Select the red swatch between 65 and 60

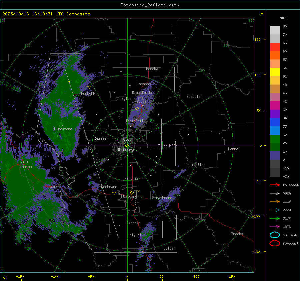pos(275,47)
